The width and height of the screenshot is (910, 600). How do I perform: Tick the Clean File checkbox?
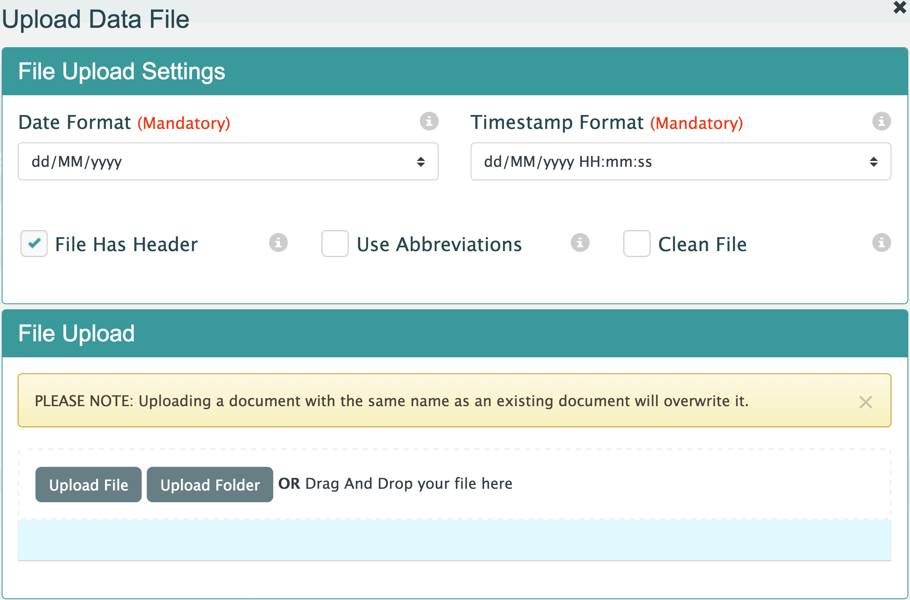(636, 244)
